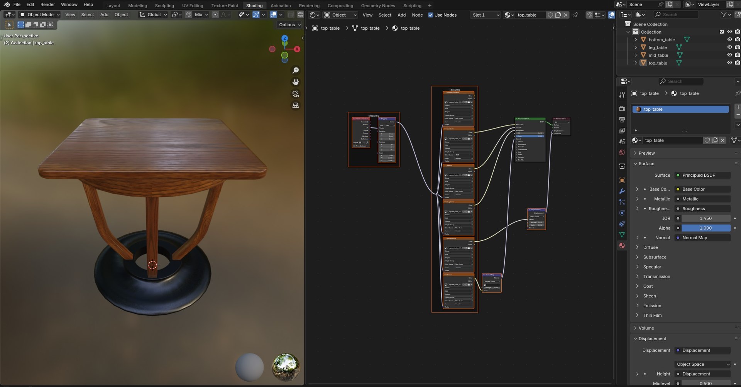Duplicate material in node editor header
Screen dimensions: 741x387
pos(558,15)
